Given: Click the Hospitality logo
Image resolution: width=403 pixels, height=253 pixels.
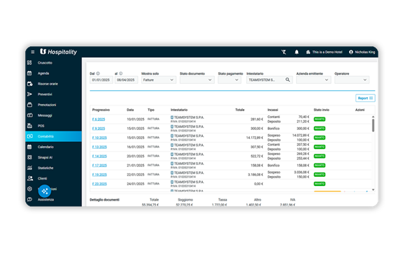Looking at the screenshot, I should (59, 52).
